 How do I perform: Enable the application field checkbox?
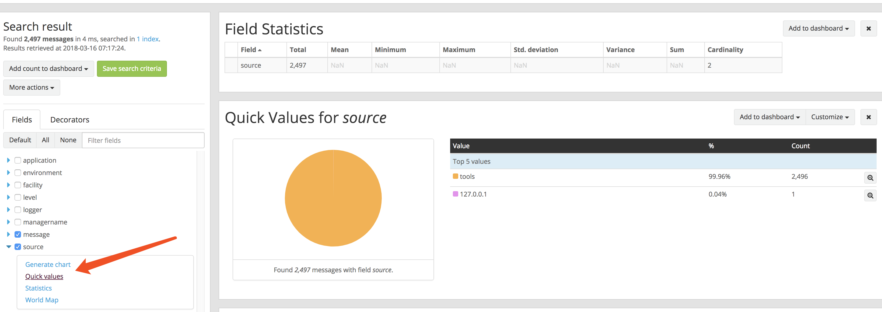click(18, 161)
